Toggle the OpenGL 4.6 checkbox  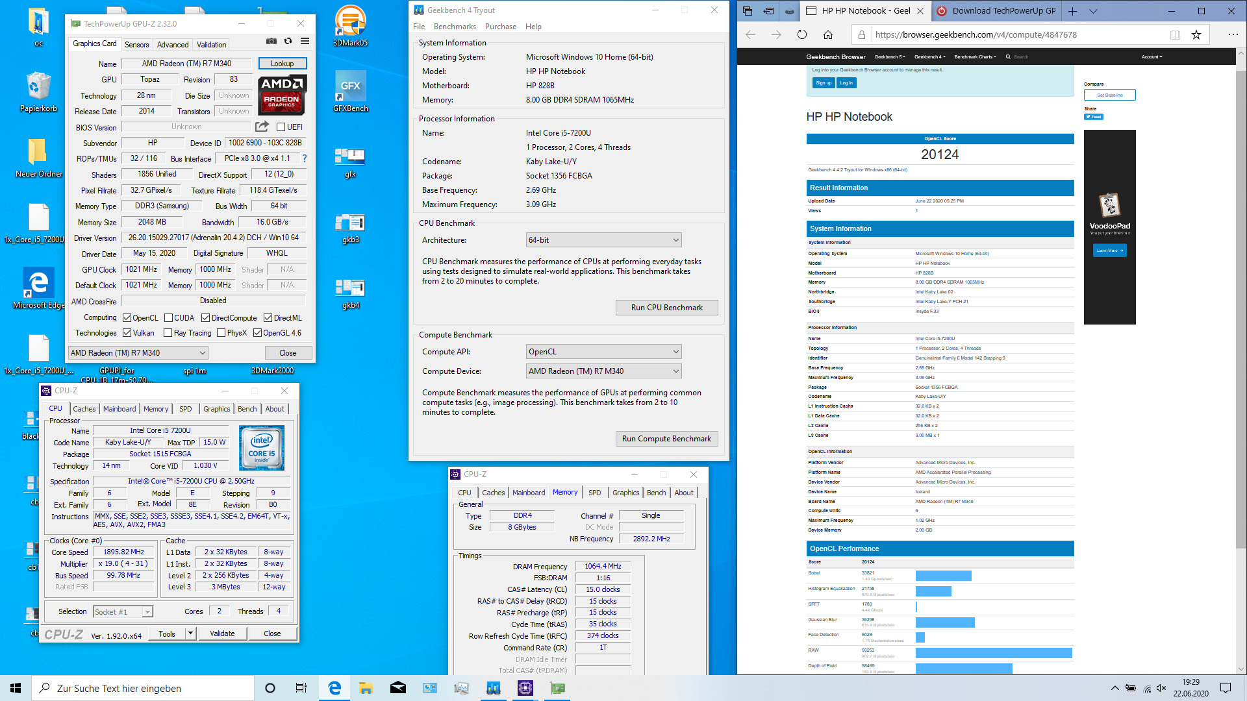[x=257, y=333]
